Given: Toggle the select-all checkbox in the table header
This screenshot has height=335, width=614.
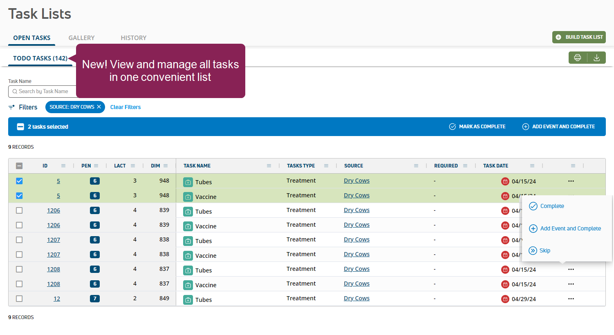Looking at the screenshot, I should [19, 166].
